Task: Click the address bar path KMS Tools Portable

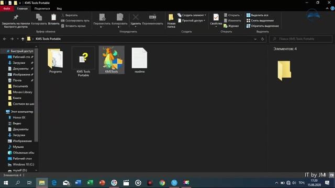Action: 48,39
